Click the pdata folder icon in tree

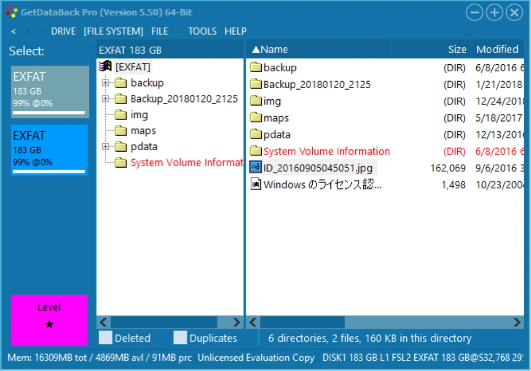click(121, 146)
